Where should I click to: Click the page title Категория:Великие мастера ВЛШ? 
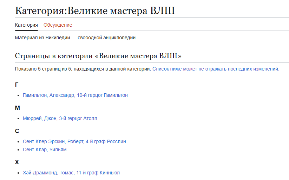point(95,11)
